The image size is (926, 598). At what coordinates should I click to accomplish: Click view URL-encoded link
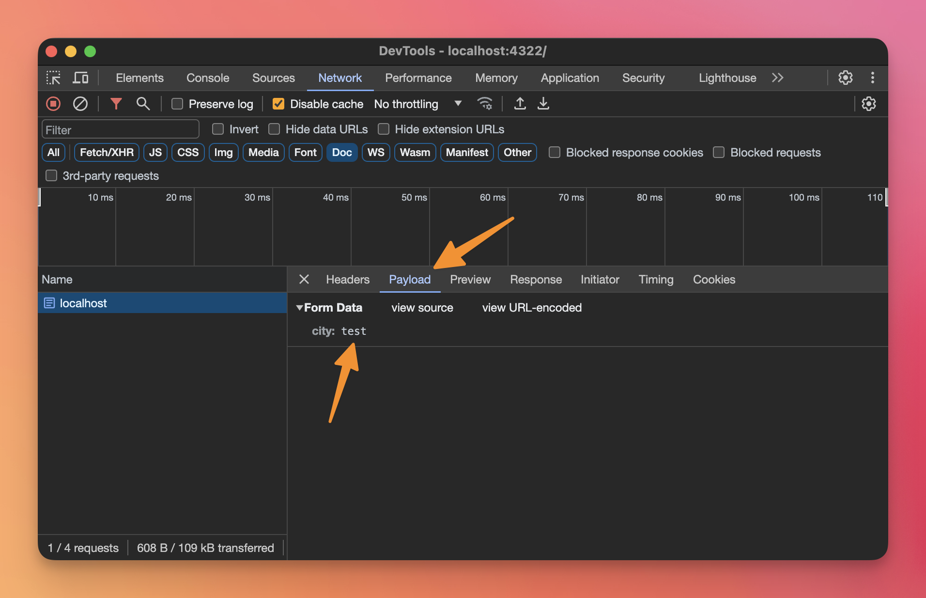click(x=532, y=308)
